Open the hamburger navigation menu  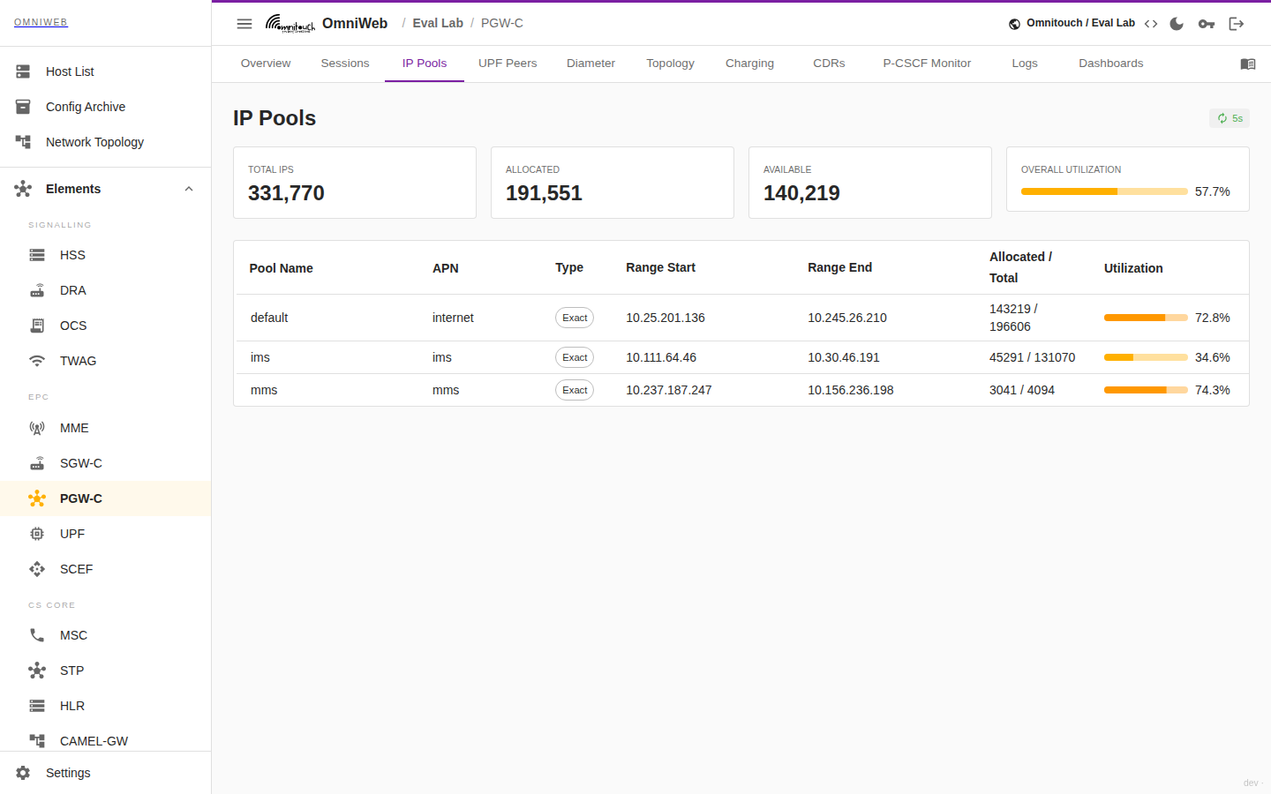[x=244, y=24]
